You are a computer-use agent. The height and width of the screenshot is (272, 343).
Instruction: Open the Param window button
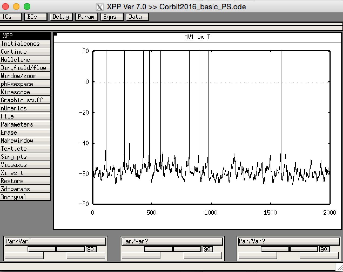86,17
